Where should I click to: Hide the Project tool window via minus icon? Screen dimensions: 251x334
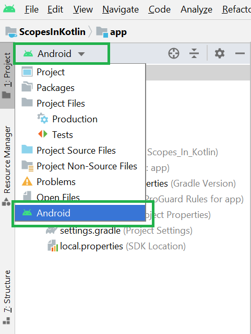click(240, 53)
